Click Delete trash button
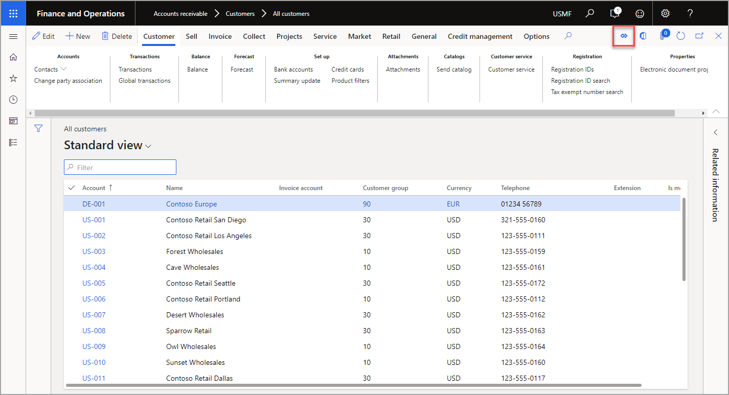 pos(117,36)
